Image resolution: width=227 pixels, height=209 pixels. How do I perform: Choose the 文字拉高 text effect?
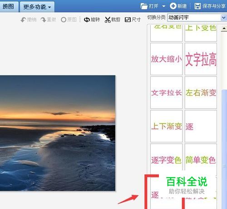201,59
